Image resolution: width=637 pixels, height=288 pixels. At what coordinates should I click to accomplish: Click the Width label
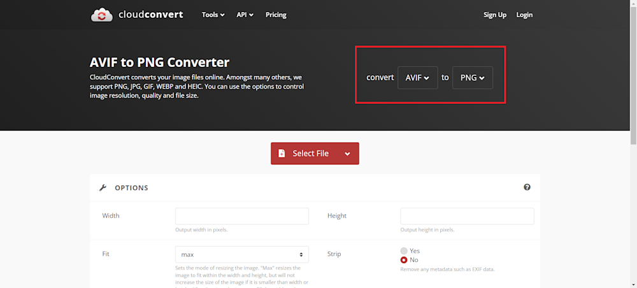(111, 216)
